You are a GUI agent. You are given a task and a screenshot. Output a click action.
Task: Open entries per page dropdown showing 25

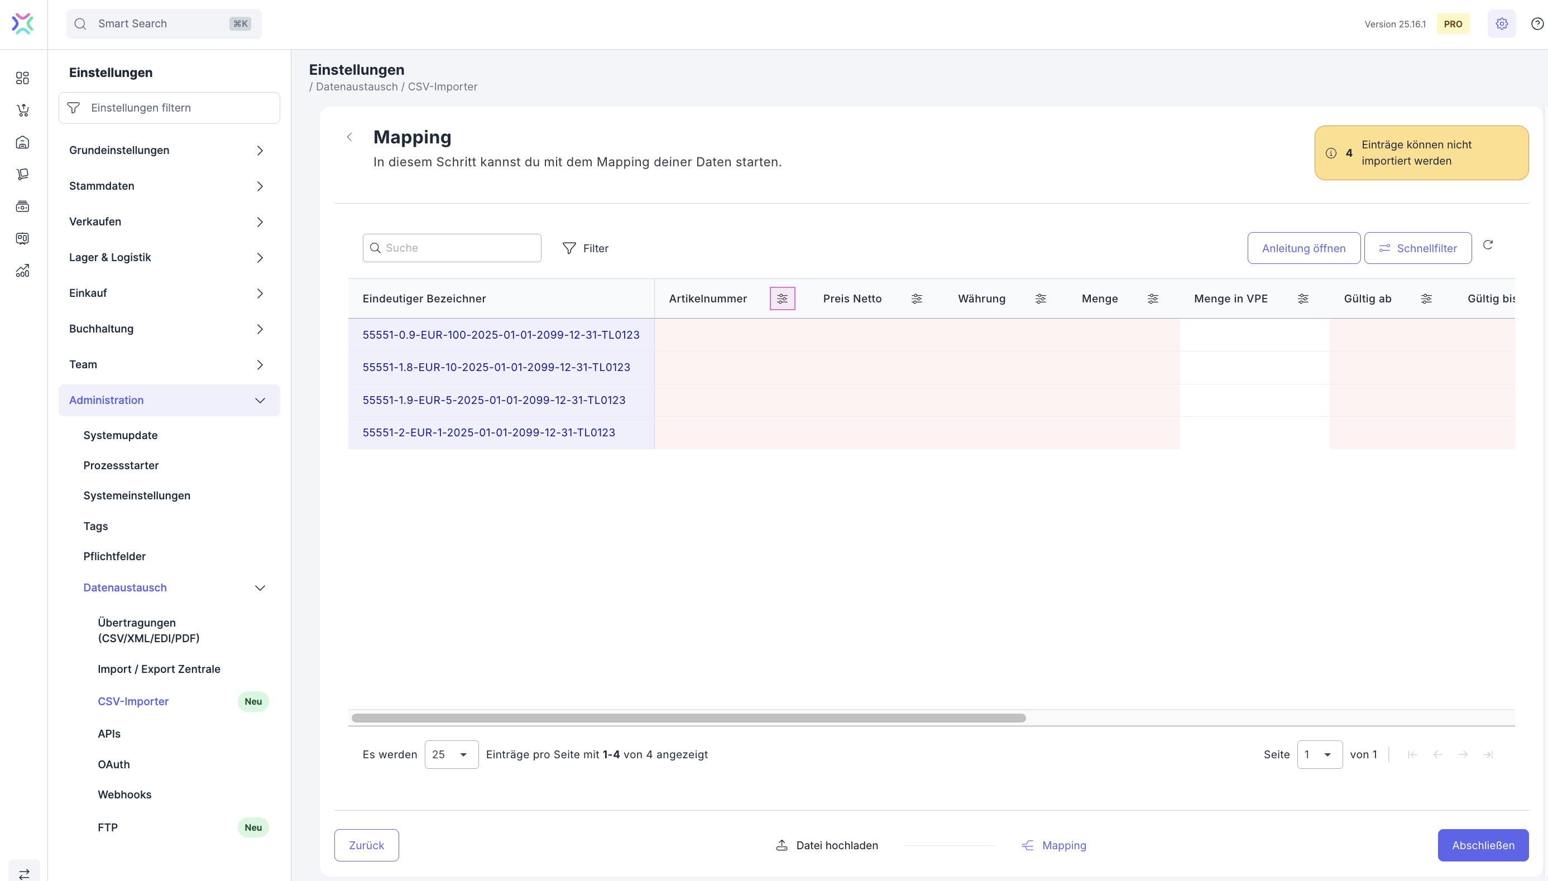451,754
